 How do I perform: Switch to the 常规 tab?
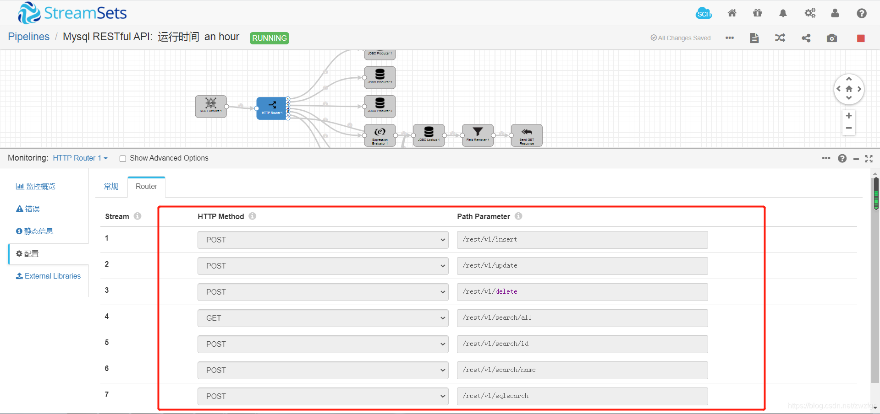click(x=111, y=187)
